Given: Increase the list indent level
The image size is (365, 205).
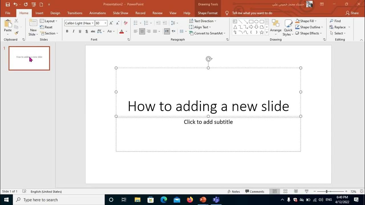Looking at the screenshot, I should (x=165, y=23).
